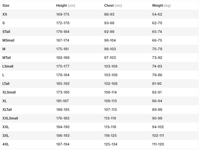Click chest value 103-108 for L

111,75
